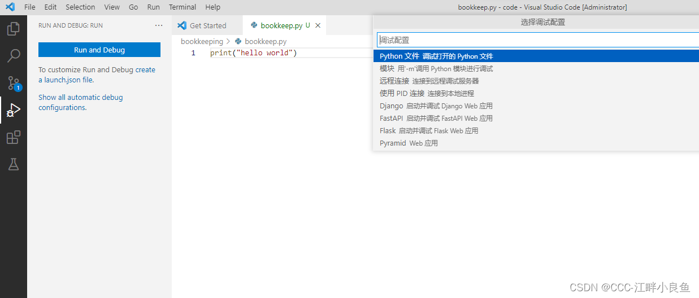Open the Testing flask icon
Viewport: 699px width, 298px height.
pyautogui.click(x=14, y=164)
